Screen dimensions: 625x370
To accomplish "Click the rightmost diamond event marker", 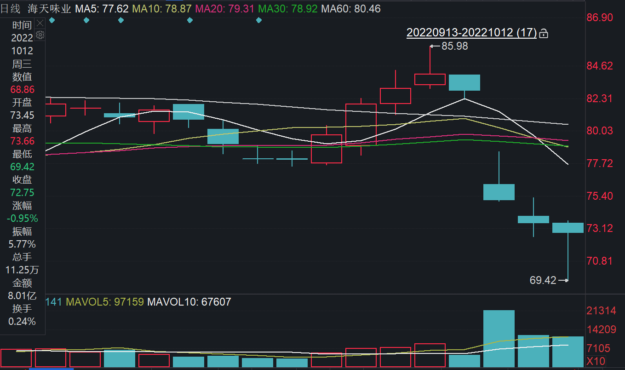I will [258, 20].
